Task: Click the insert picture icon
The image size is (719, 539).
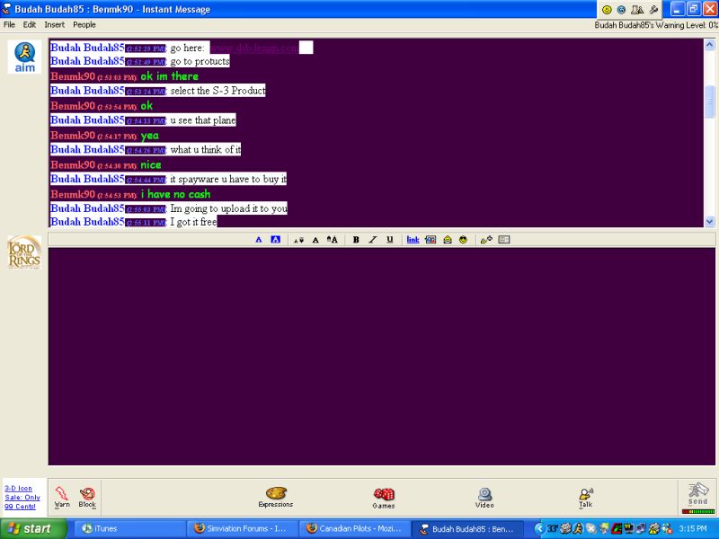Action: click(x=431, y=240)
